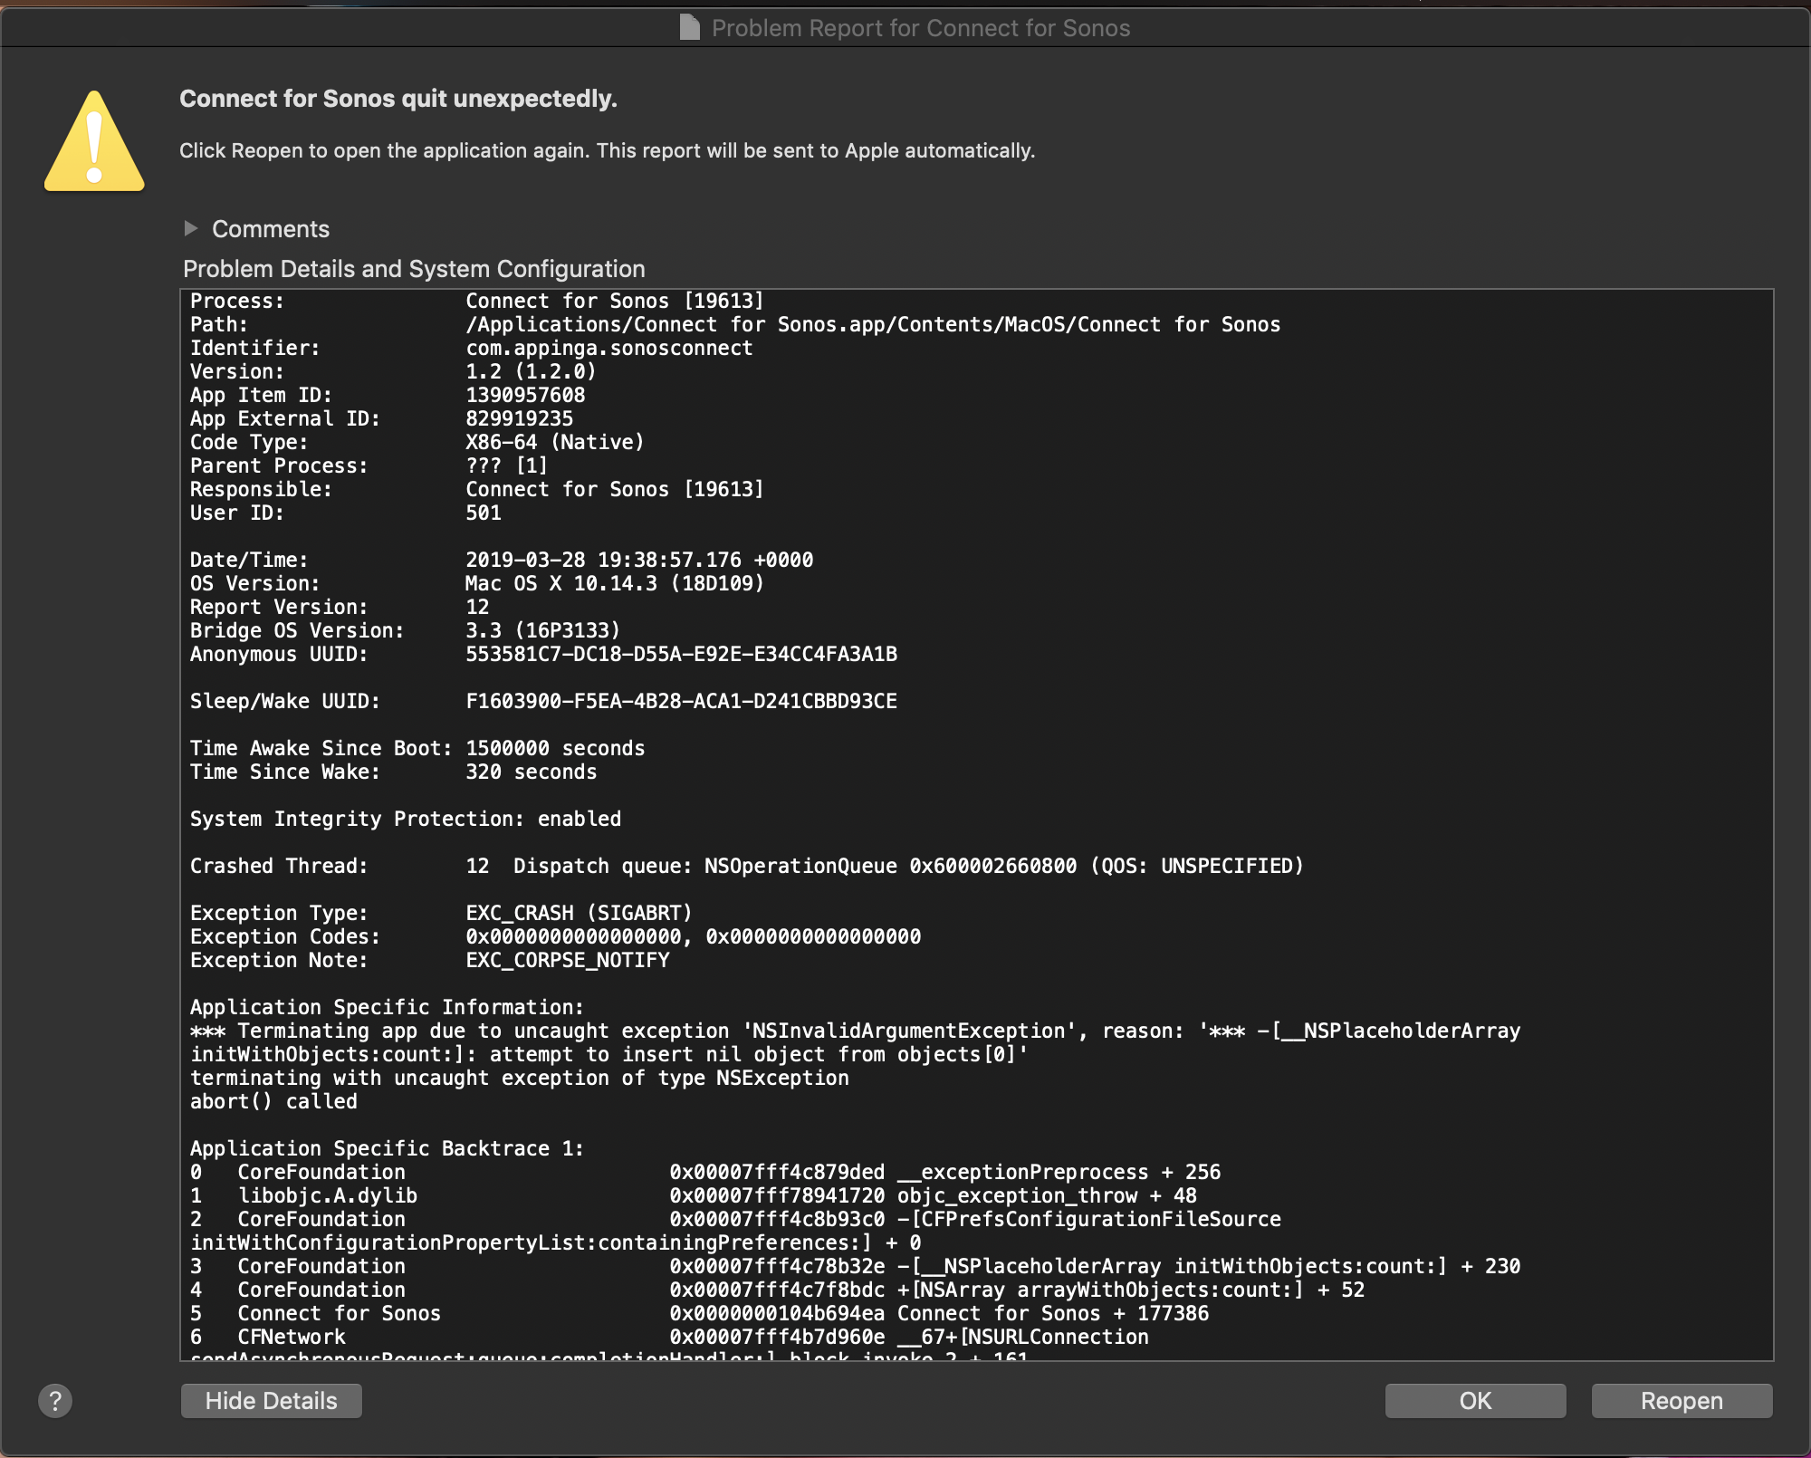Image resolution: width=1811 pixels, height=1458 pixels.
Task: Click the 'Problem Details and System Configuration' heading
Action: (x=414, y=269)
